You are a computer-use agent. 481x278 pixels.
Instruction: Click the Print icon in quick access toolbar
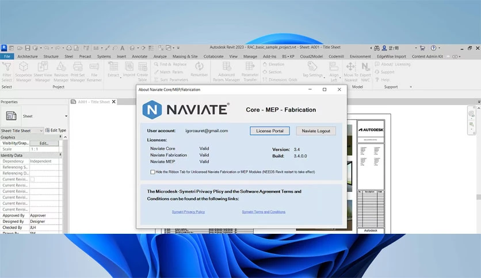click(x=69, y=48)
